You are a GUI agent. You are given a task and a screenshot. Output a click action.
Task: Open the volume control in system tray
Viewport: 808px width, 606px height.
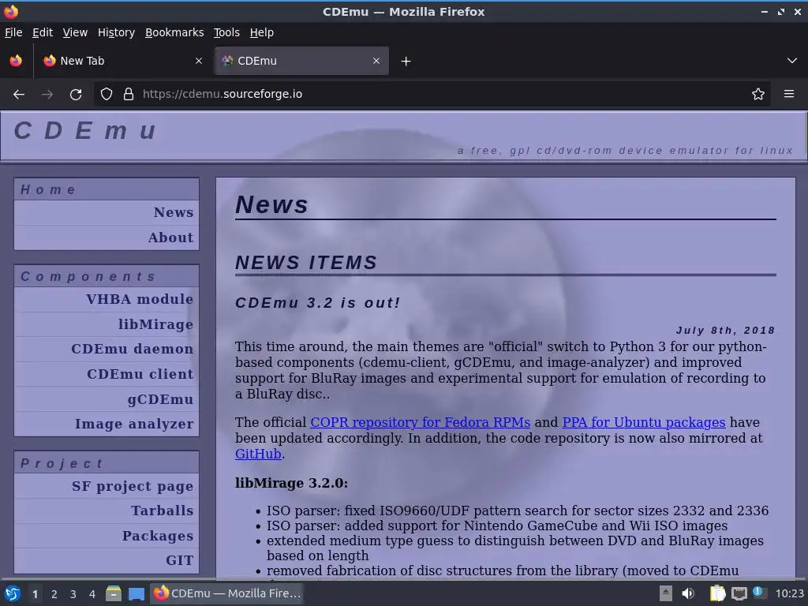point(688,593)
